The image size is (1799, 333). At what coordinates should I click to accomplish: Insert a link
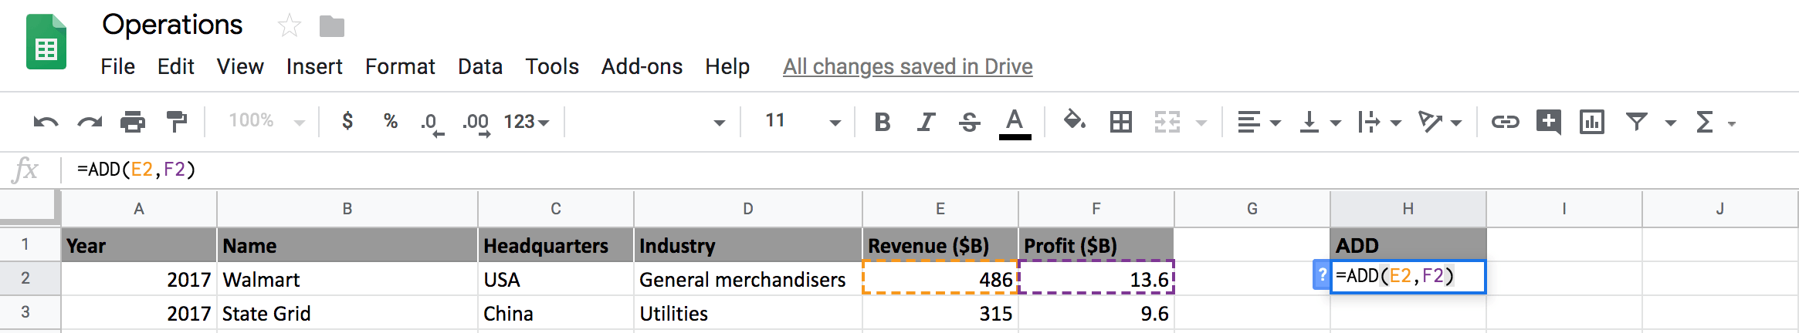coord(1505,122)
